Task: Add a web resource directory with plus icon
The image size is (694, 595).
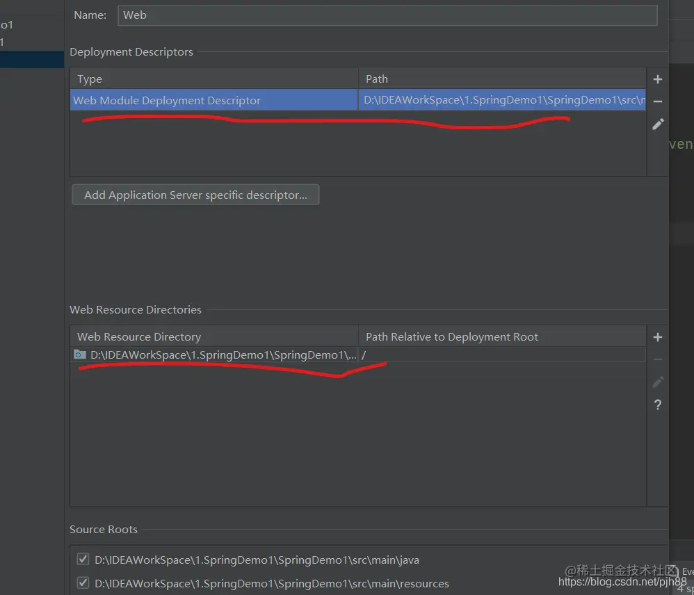Action: (658, 337)
